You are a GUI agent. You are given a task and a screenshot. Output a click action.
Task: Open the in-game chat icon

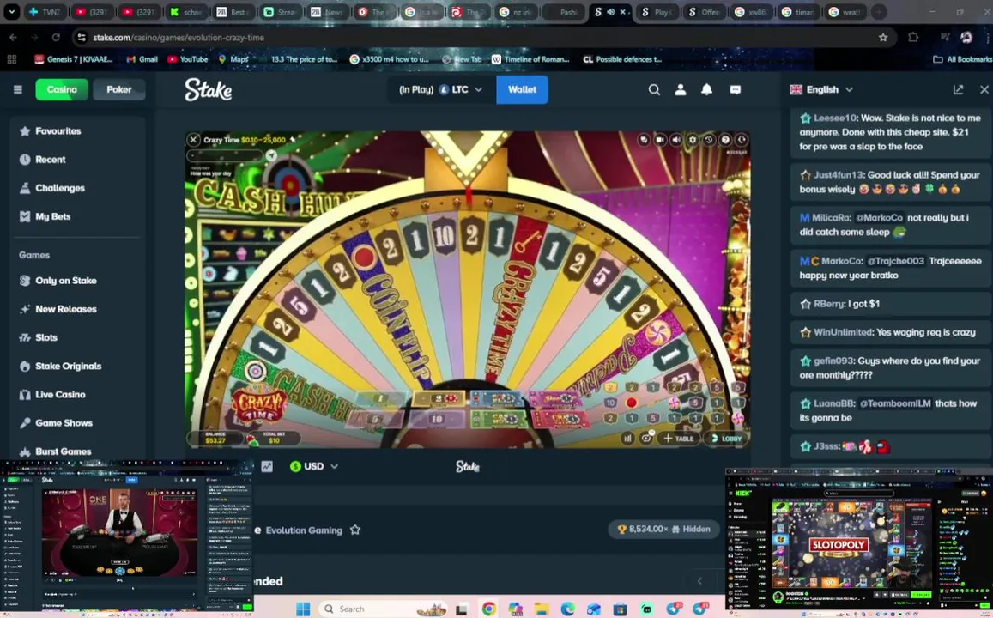pyautogui.click(x=644, y=140)
